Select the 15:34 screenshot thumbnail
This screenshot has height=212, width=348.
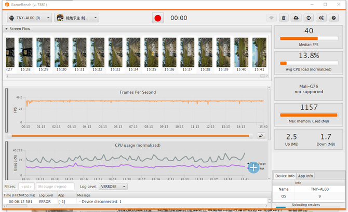[133, 52]
